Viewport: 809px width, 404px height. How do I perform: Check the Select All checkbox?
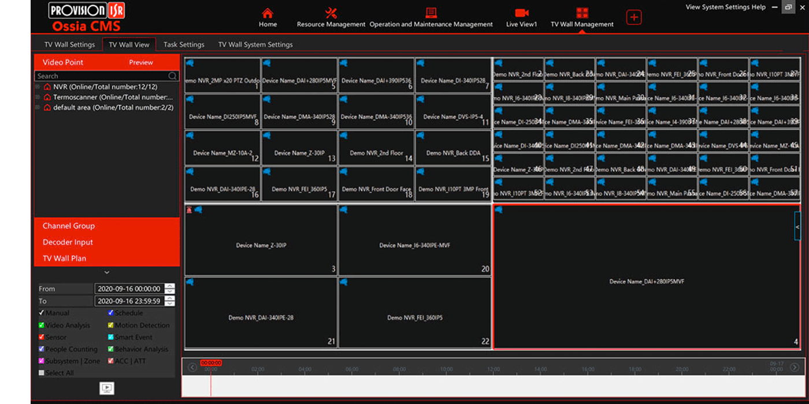[x=42, y=373]
